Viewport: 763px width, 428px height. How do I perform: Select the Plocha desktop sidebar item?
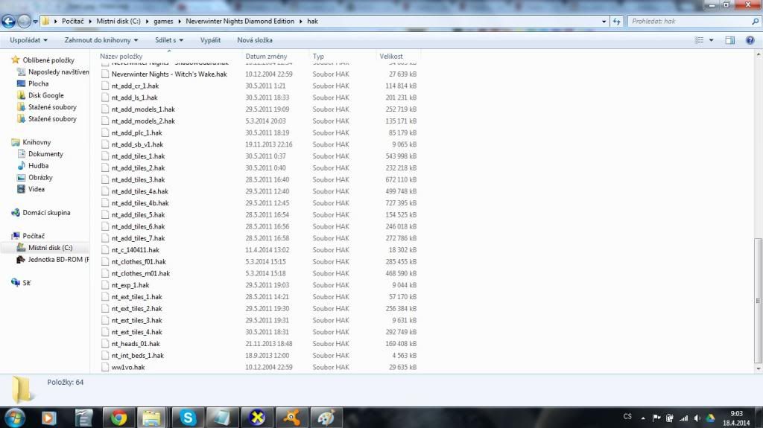pos(38,83)
